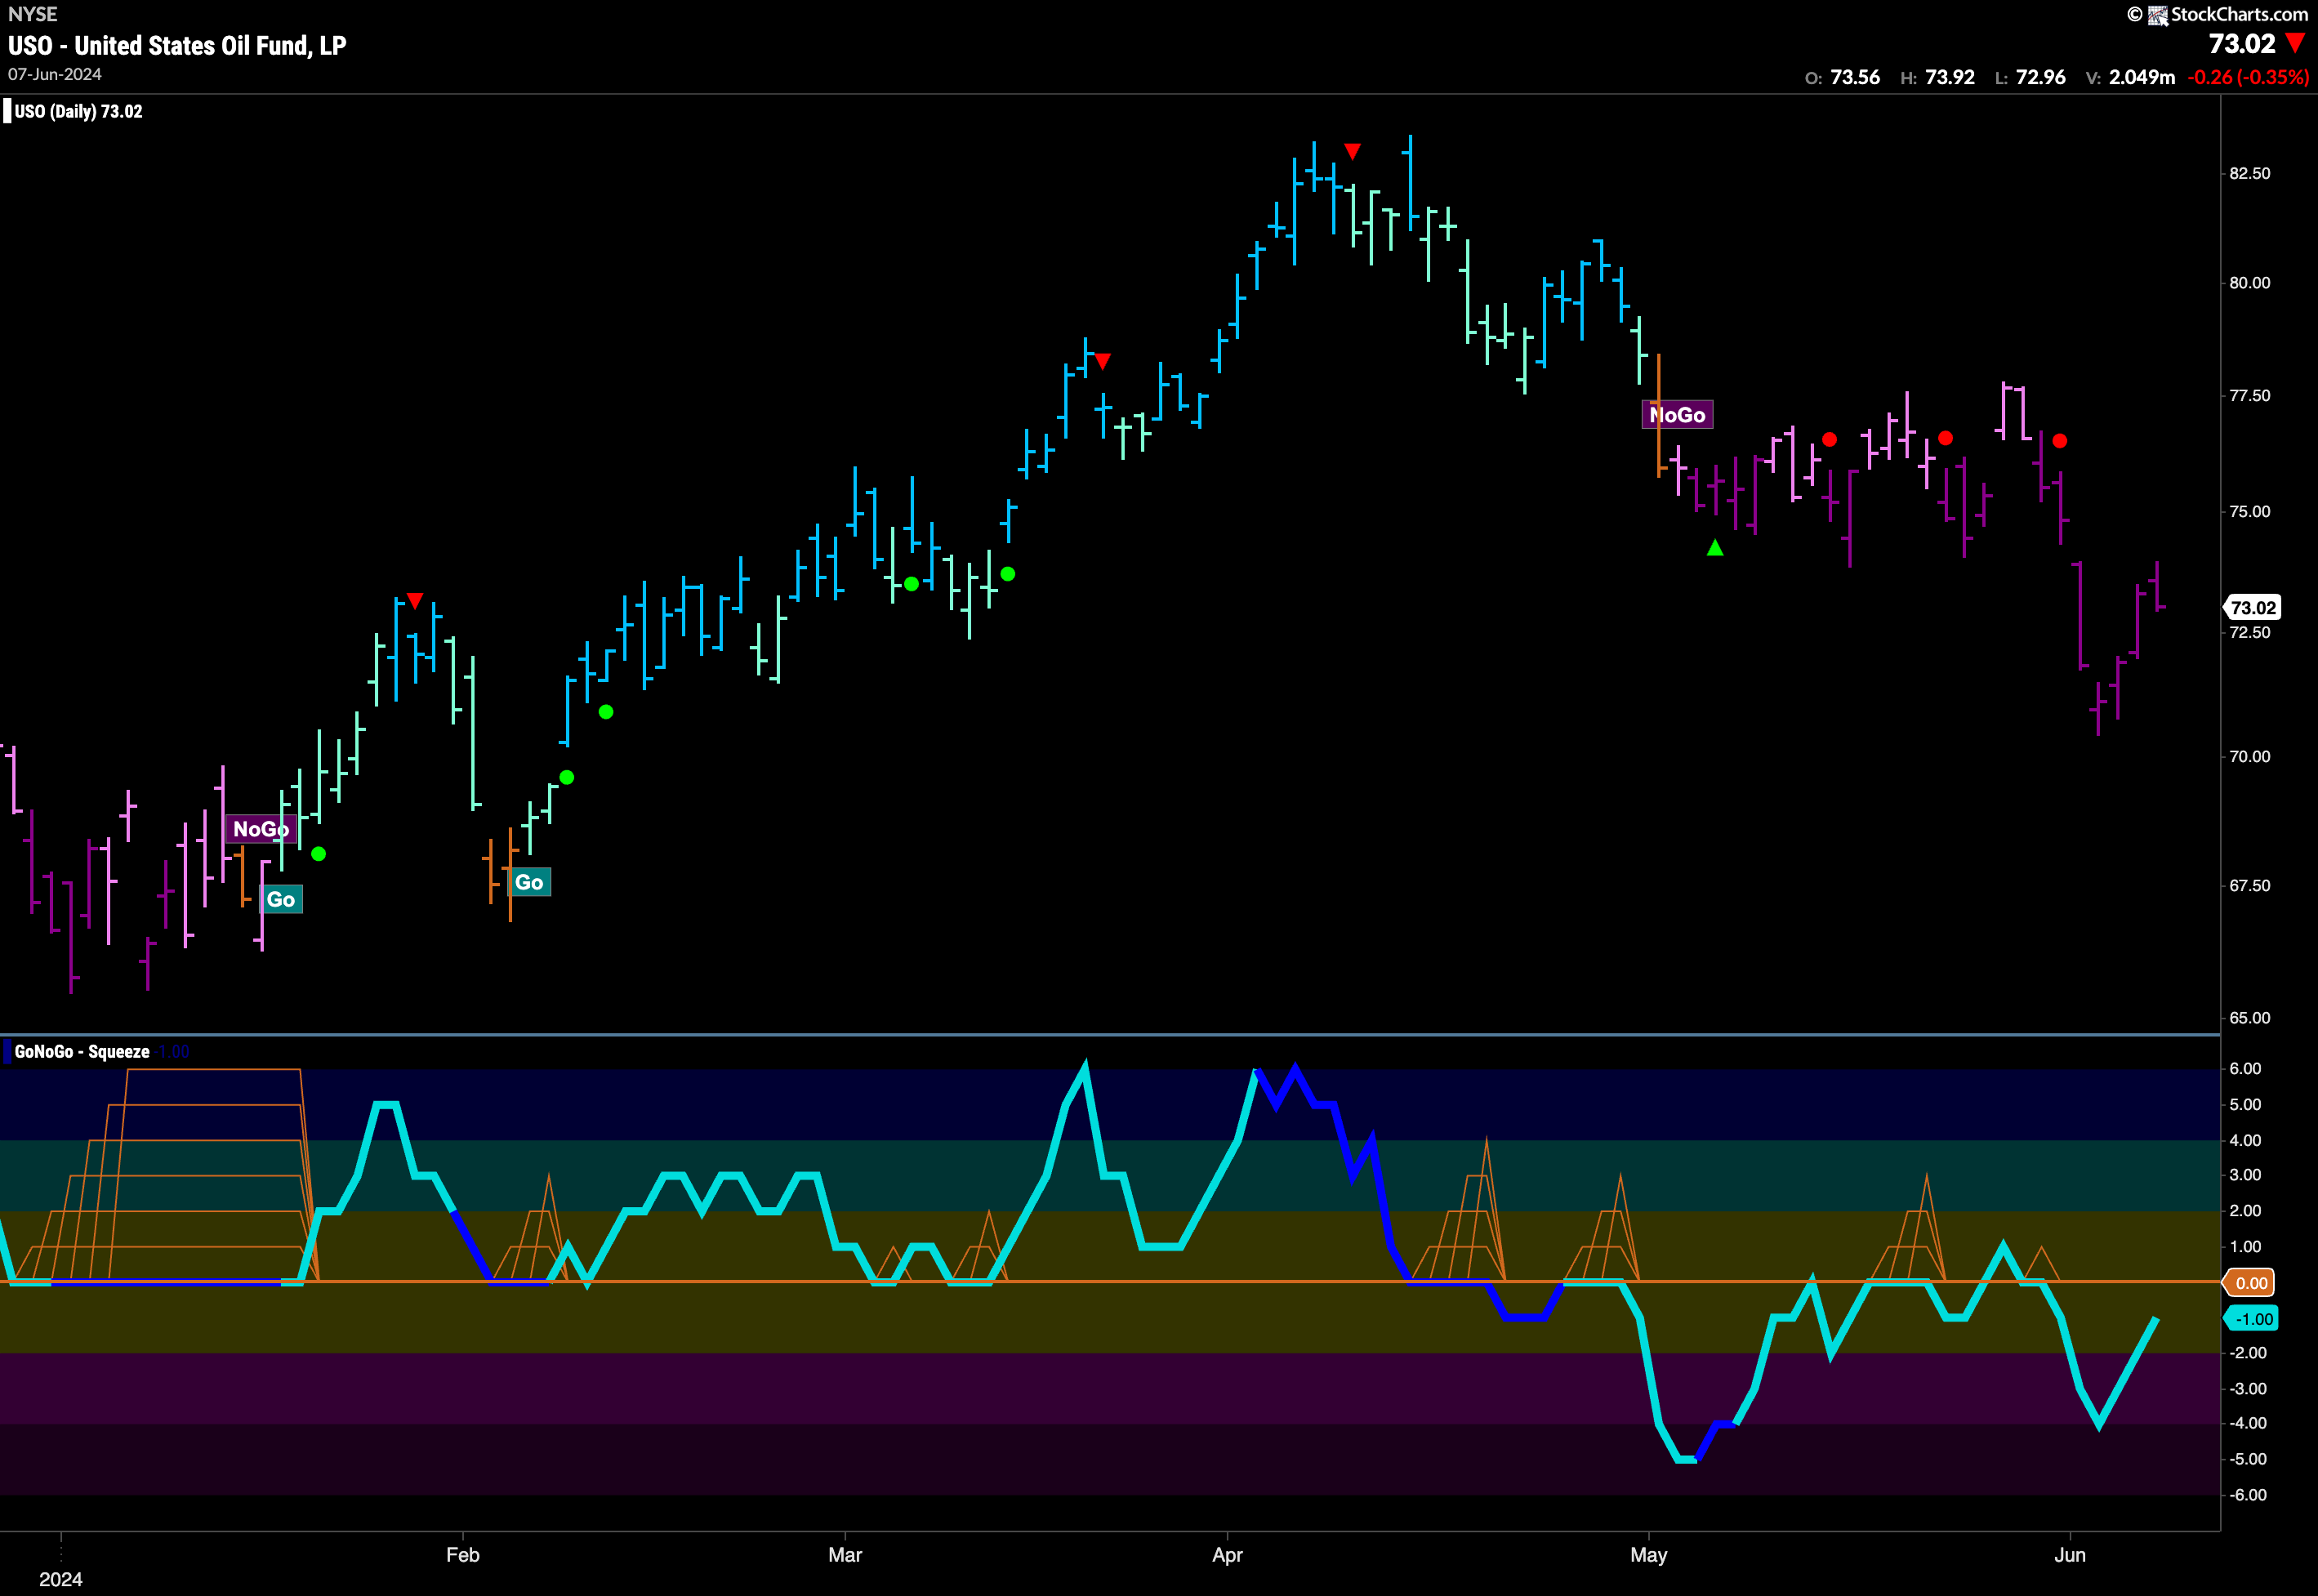2318x1596 pixels.
Task: Click the green triangle below early-May bars
Action: 1715,547
